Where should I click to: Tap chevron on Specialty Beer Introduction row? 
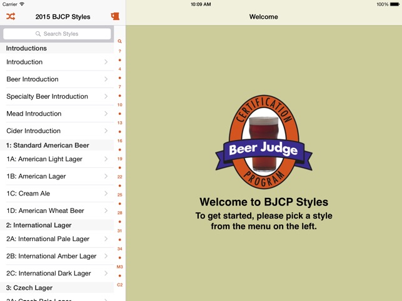tap(106, 96)
